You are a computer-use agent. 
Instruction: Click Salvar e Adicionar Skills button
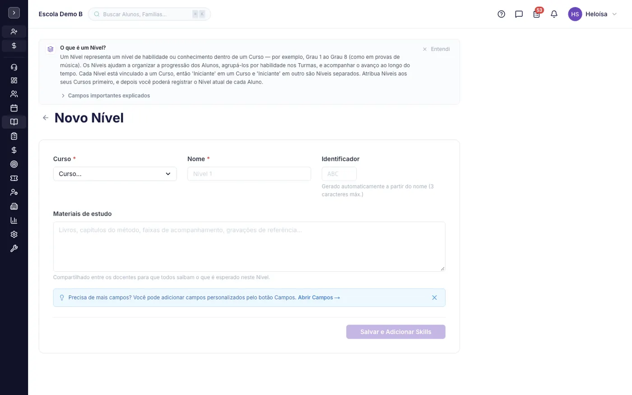coord(395,332)
